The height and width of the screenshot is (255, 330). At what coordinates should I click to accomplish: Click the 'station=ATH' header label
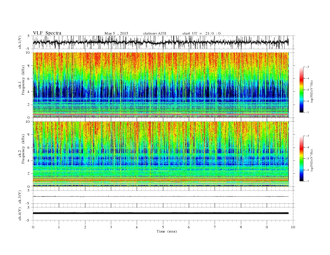(x=155, y=33)
